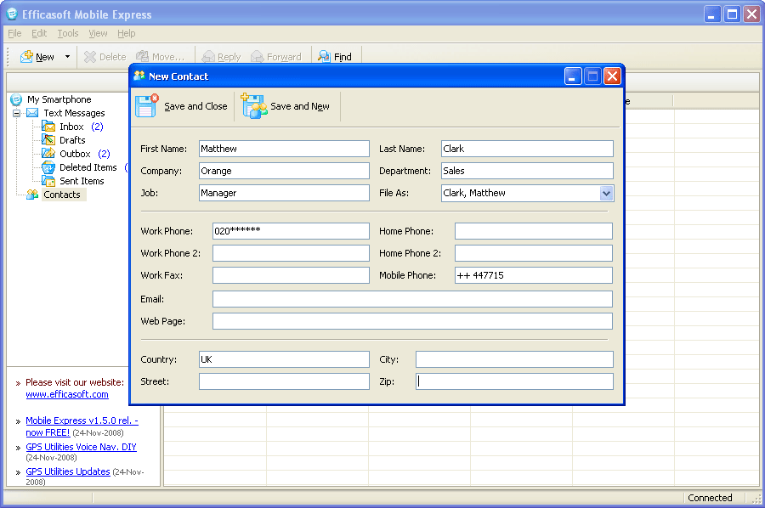Click the Outbox folder icon
The height and width of the screenshot is (508, 765).
coord(48,154)
